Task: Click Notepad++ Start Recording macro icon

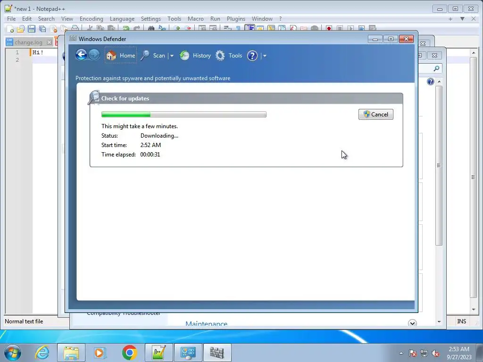Action: (329, 28)
